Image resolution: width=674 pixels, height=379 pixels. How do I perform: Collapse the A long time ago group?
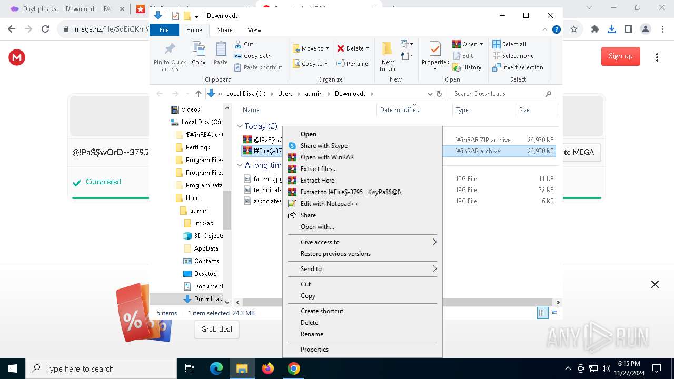(240, 165)
